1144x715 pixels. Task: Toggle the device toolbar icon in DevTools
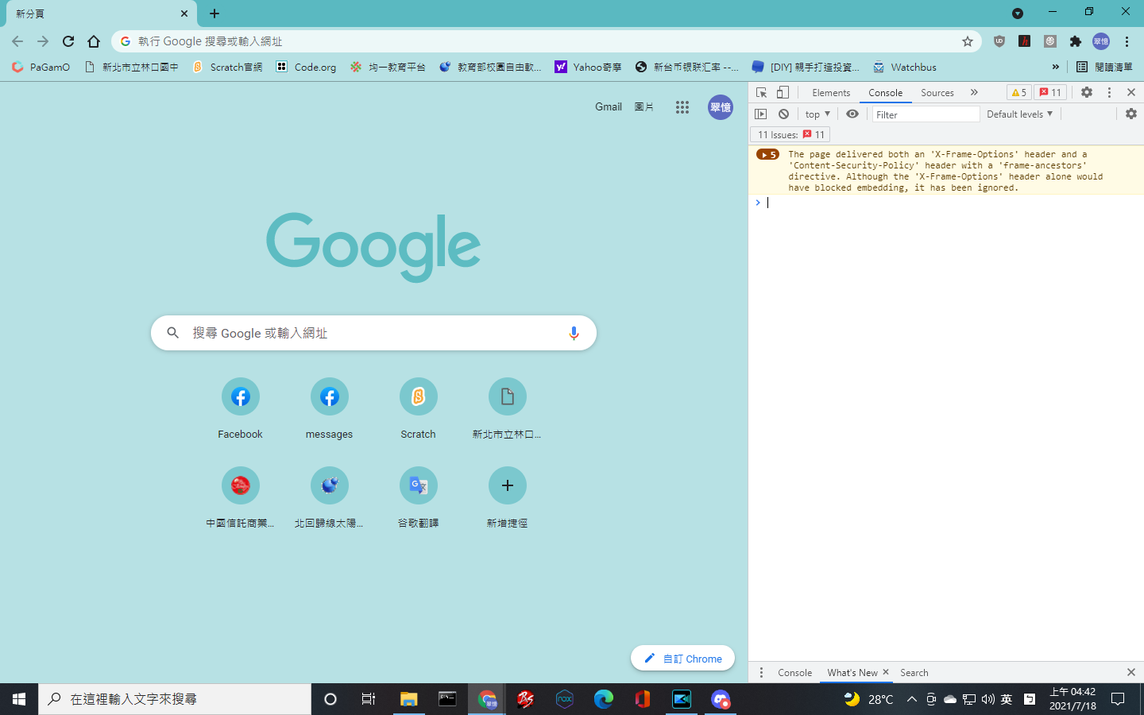pos(783,92)
